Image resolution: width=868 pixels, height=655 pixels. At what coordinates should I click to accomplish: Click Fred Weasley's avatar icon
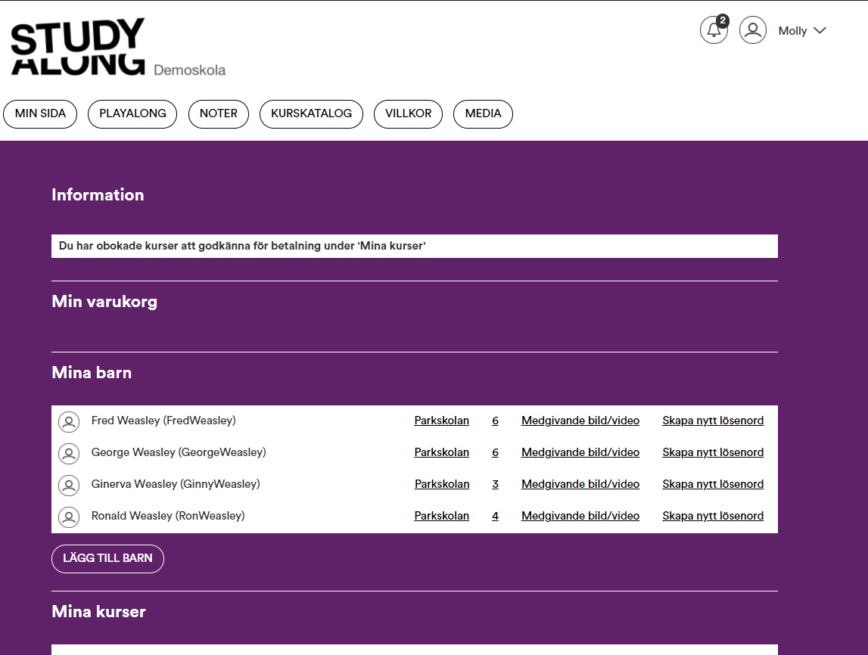(69, 422)
